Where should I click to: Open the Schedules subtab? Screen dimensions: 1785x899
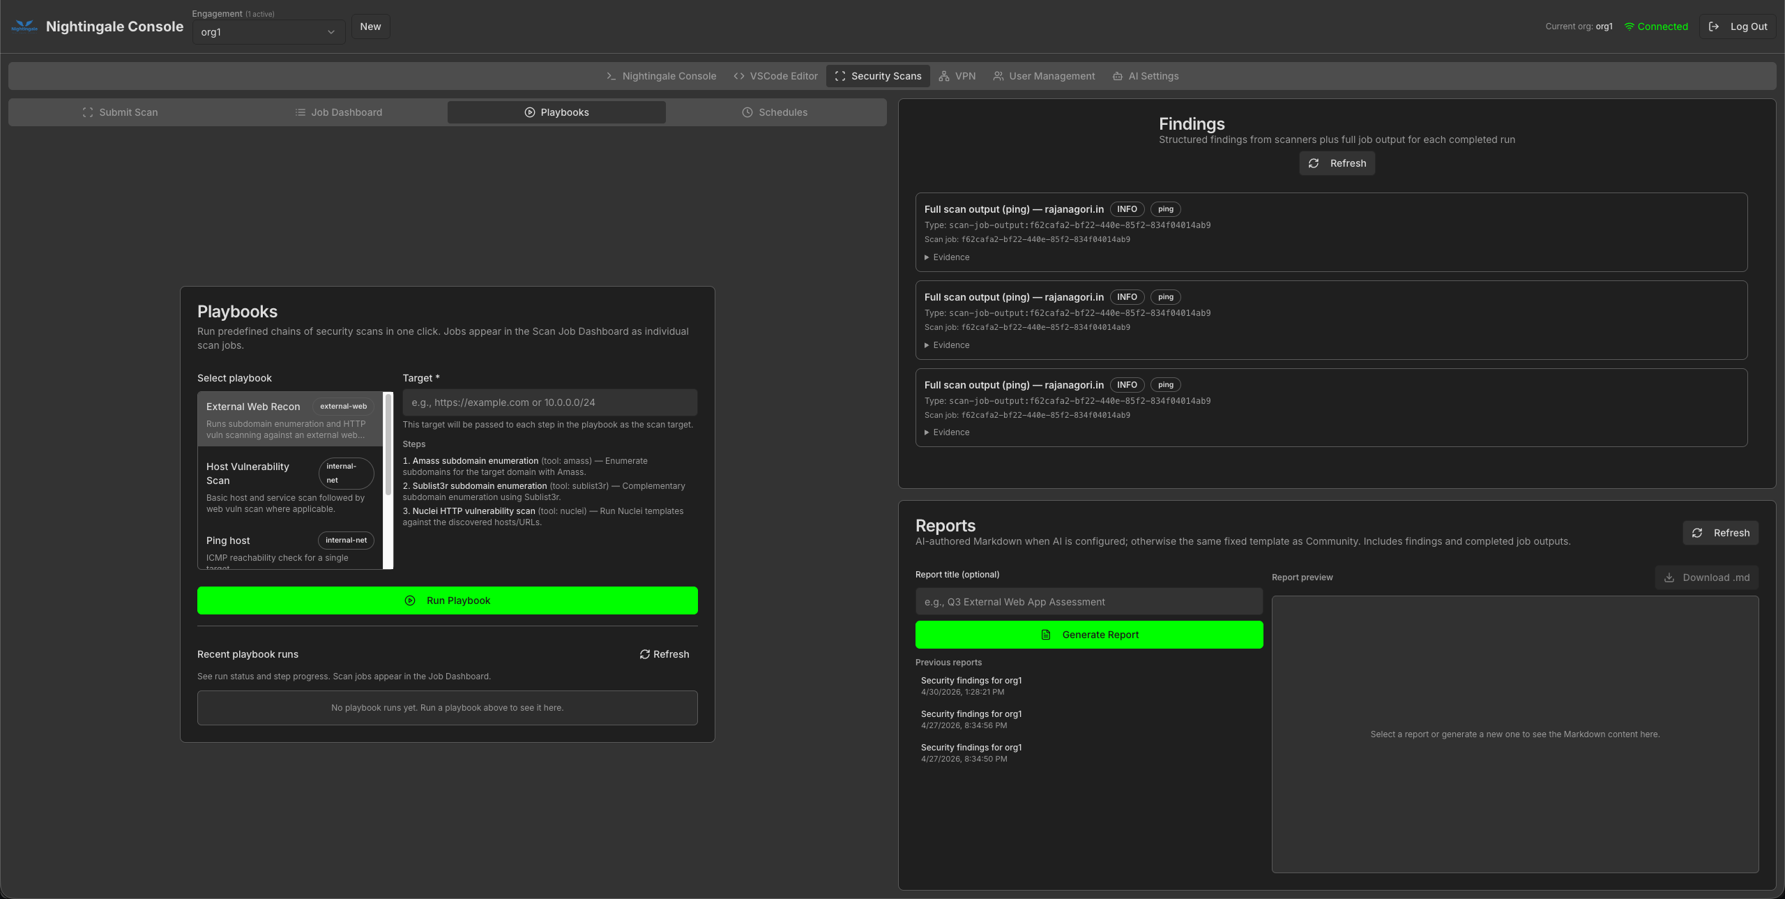click(x=775, y=112)
